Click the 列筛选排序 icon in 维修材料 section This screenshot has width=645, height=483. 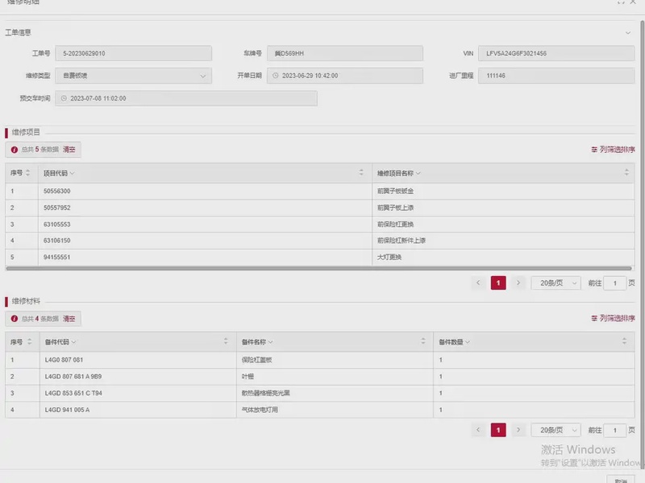coord(595,319)
